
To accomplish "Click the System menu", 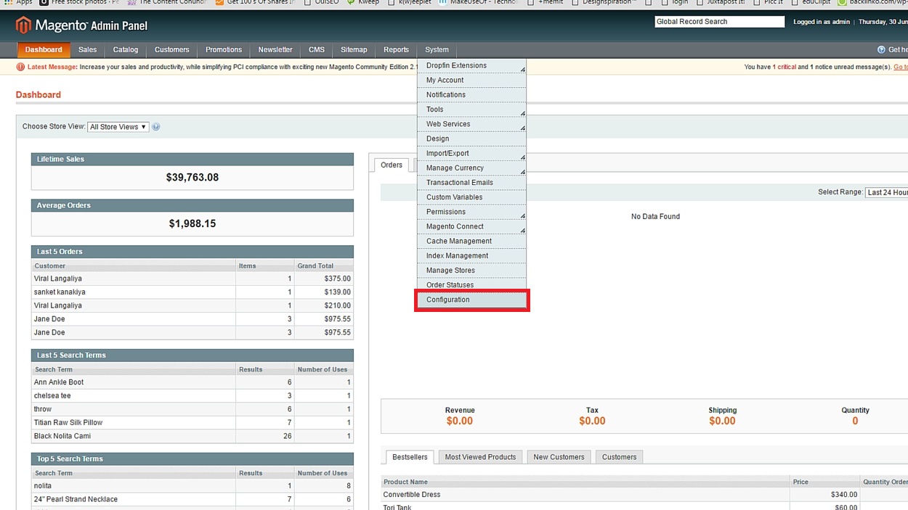I will (x=437, y=50).
